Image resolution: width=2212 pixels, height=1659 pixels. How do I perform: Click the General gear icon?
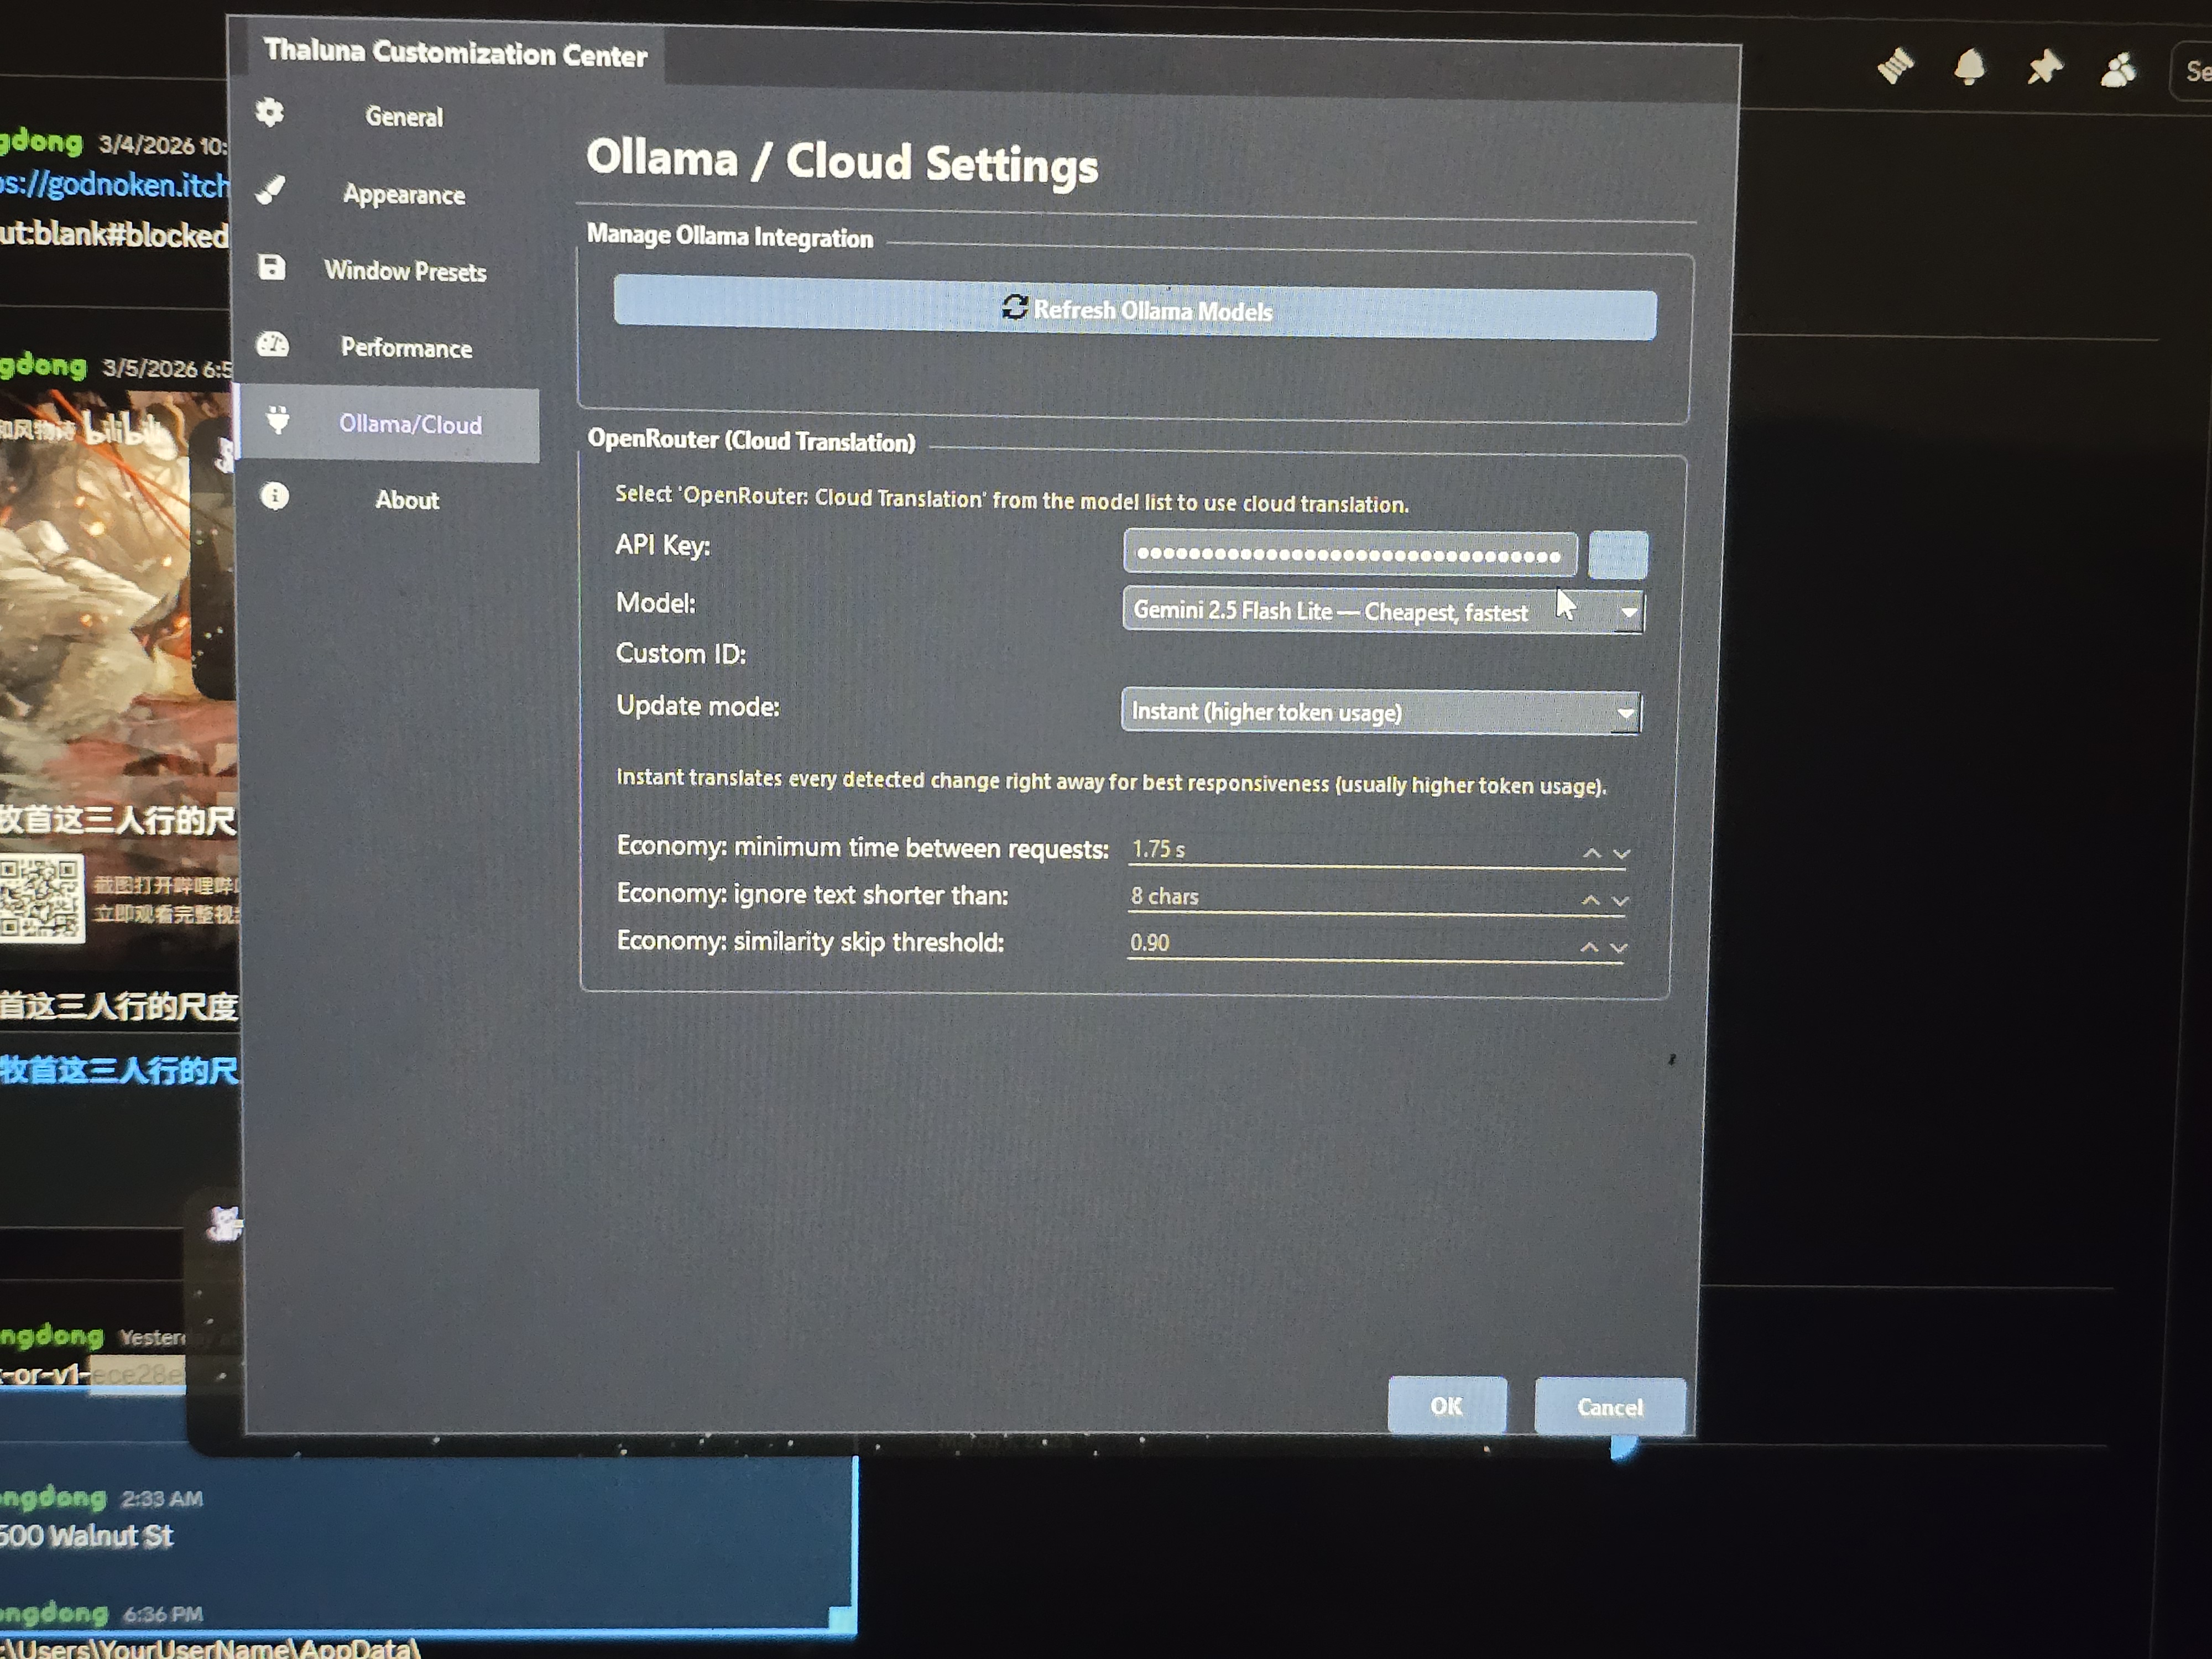pos(269,112)
